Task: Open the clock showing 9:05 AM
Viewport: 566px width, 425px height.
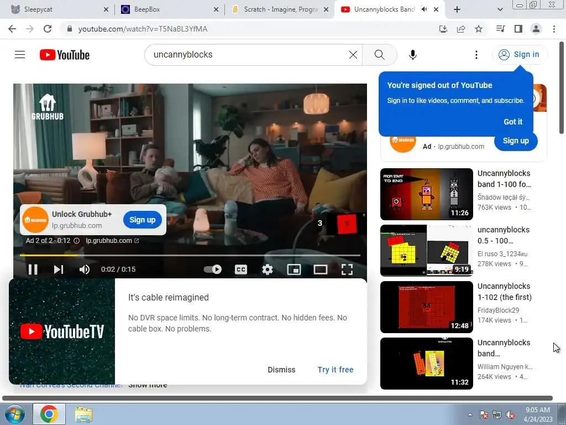Action: tap(538, 414)
